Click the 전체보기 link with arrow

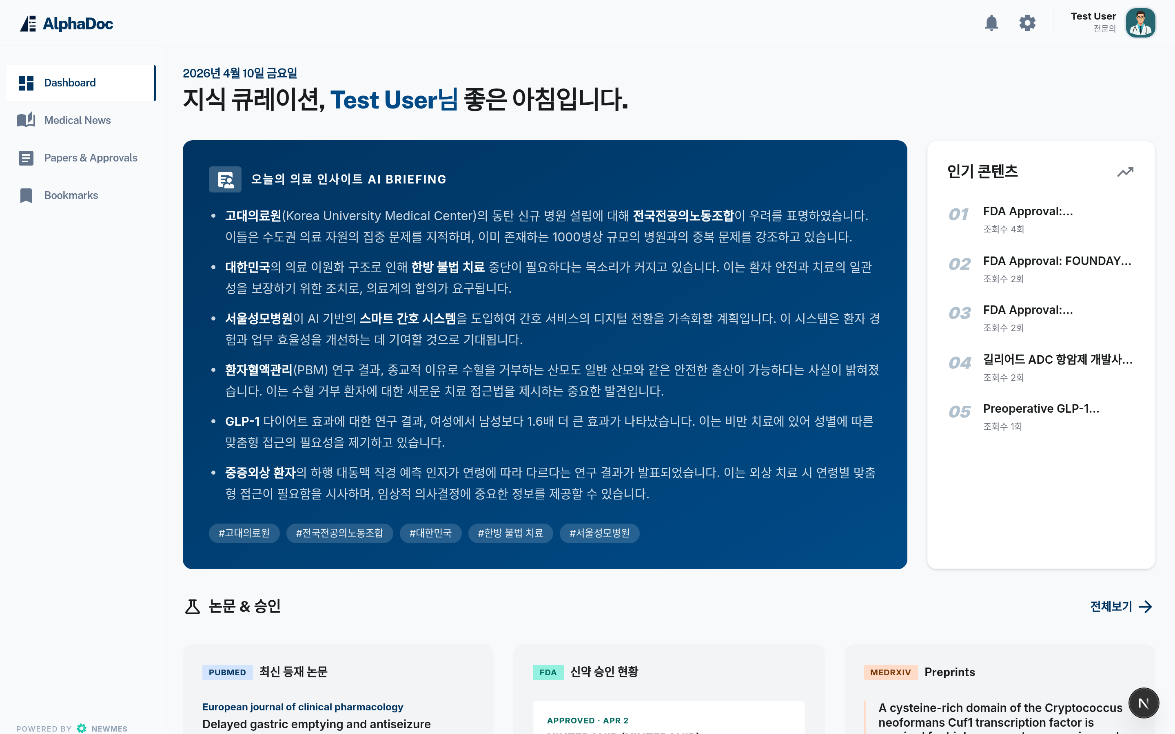1121,606
